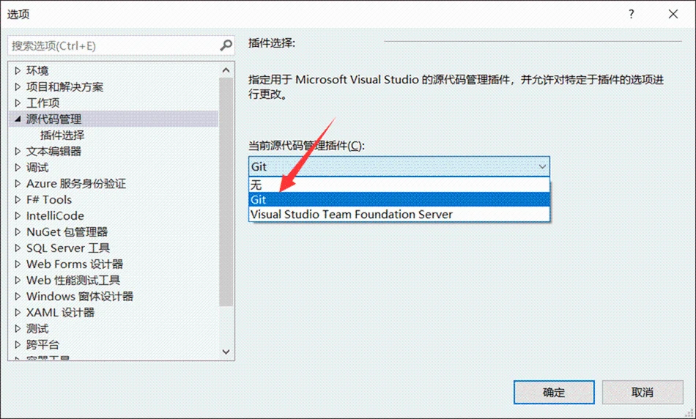The height and width of the screenshot is (419, 696).
Task: Select the 插件选择 tree item
Action: coord(62,135)
